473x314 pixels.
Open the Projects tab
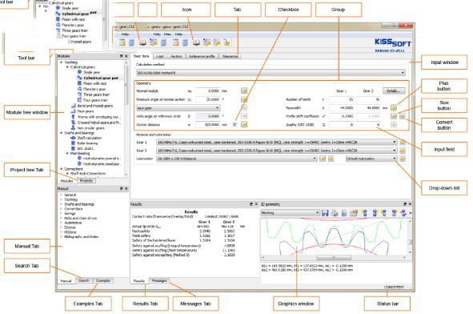(x=86, y=180)
